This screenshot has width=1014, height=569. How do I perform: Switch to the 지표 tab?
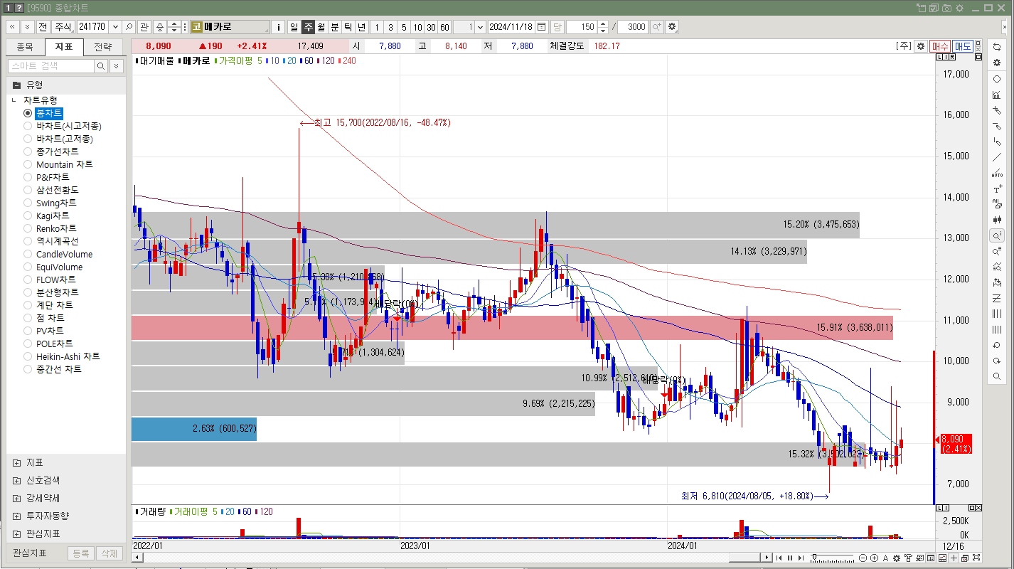pos(64,47)
